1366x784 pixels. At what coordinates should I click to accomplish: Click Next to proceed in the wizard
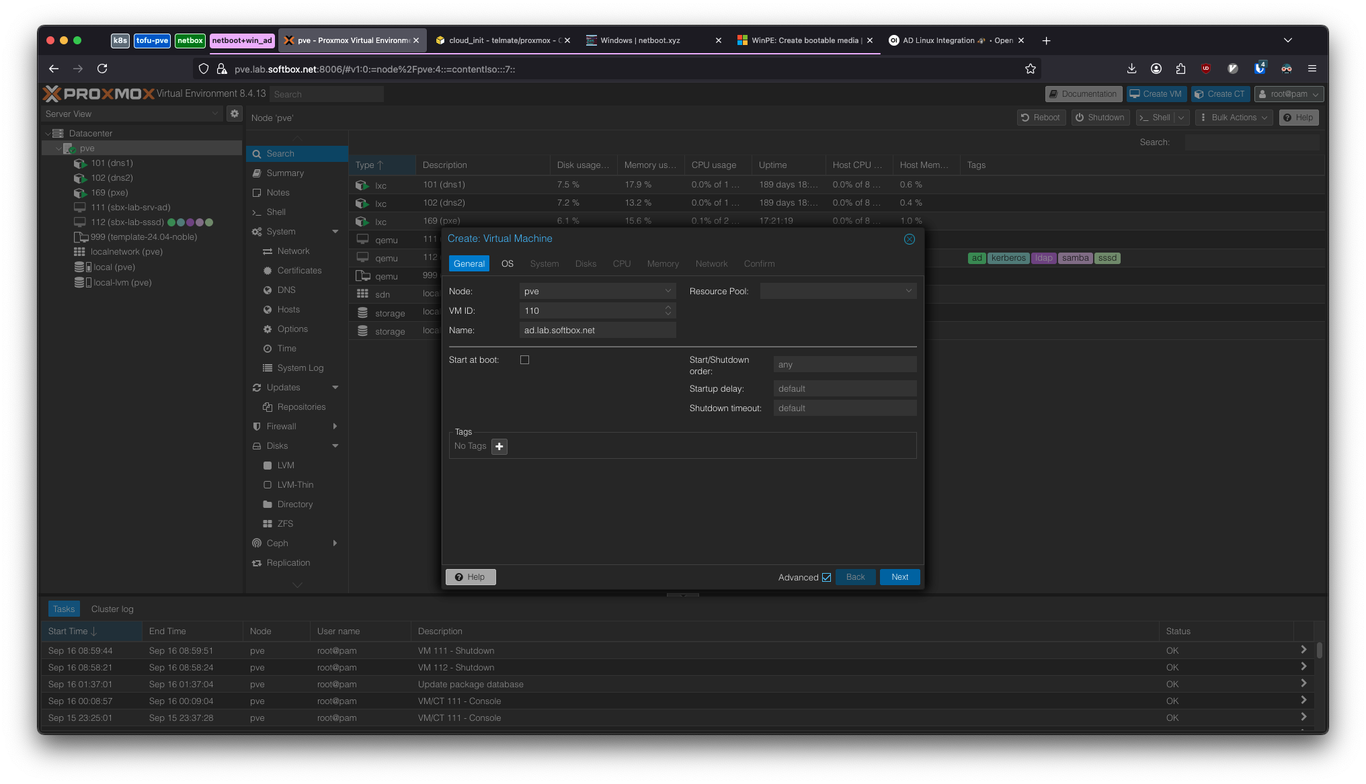(x=899, y=577)
